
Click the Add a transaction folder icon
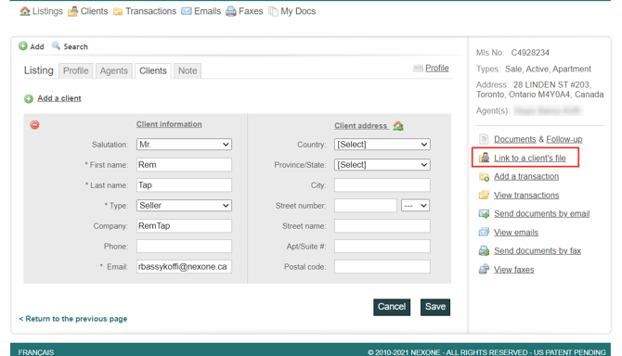(484, 177)
